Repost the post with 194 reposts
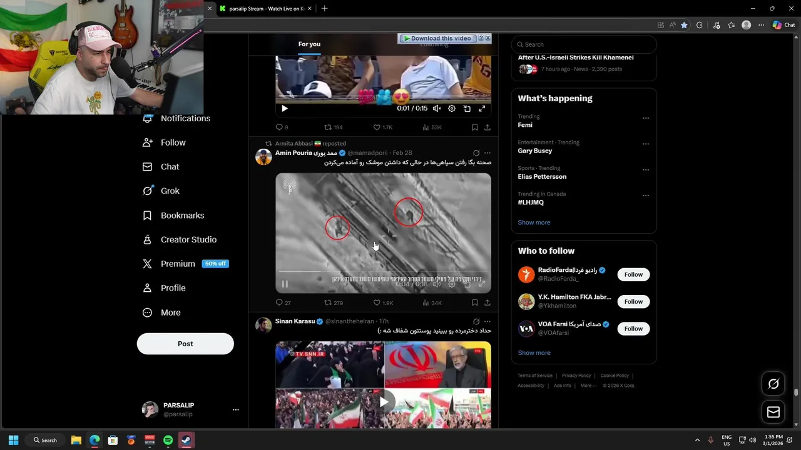This screenshot has height=450, width=801. click(x=333, y=127)
